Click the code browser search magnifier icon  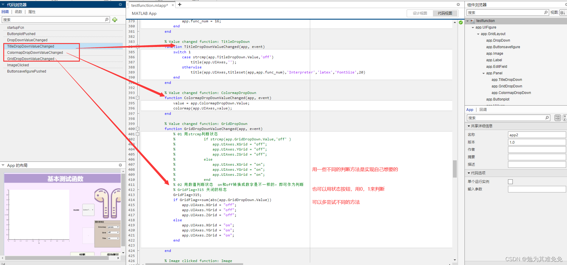(107, 20)
